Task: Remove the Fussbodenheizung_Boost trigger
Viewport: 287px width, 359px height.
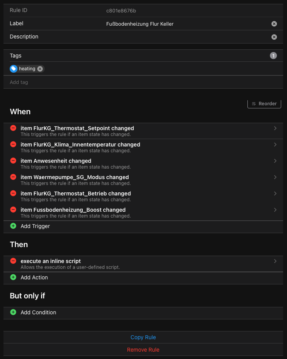Action: (x=13, y=210)
